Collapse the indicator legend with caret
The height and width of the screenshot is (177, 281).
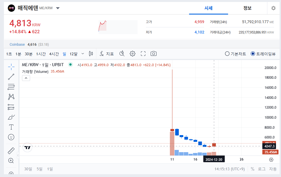coord(26,78)
